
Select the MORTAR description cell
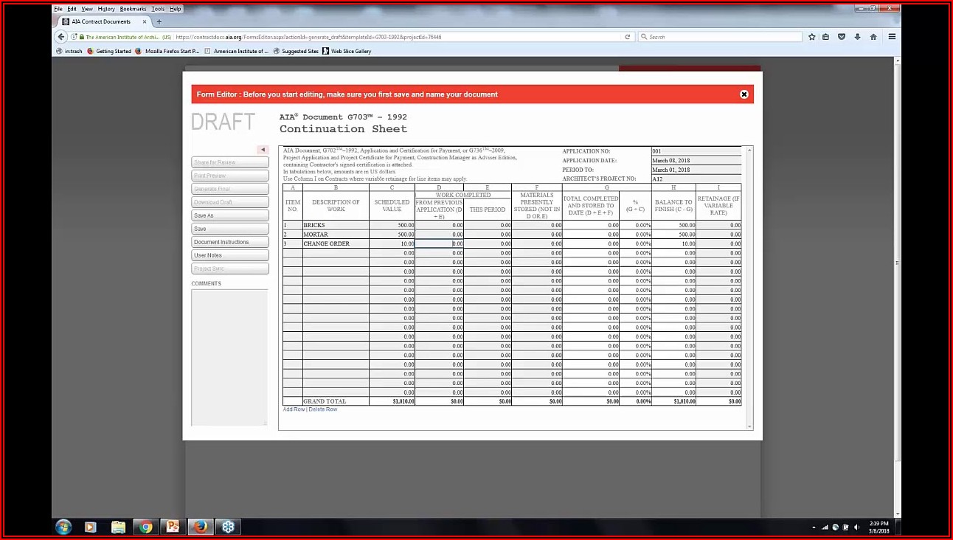(x=336, y=235)
